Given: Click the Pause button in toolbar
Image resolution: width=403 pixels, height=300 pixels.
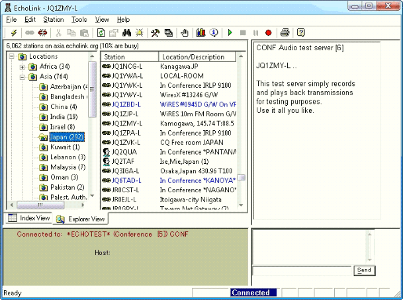Looking at the screenshot, I should (255, 33).
